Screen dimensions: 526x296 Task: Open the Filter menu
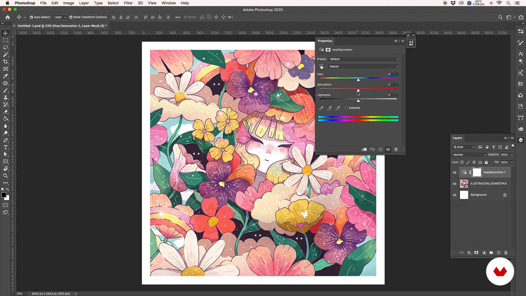[128, 3]
